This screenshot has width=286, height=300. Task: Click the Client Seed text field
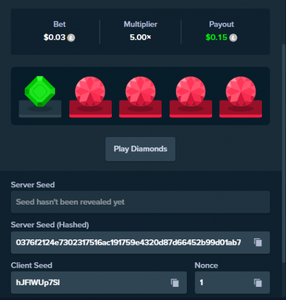(x=99, y=283)
